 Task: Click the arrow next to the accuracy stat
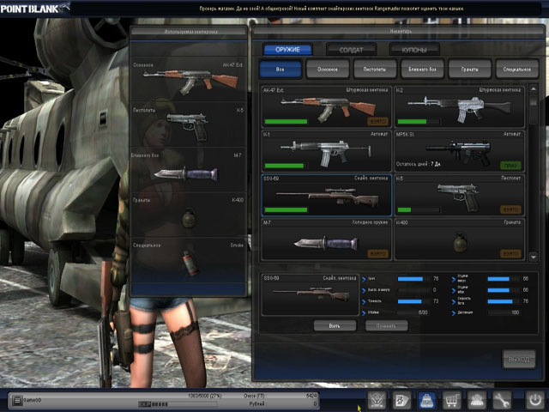pyautogui.click(x=364, y=301)
